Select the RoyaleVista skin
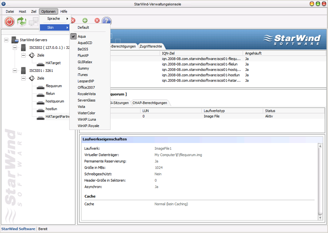Viewport: 328px width, 233px height. click(86, 94)
